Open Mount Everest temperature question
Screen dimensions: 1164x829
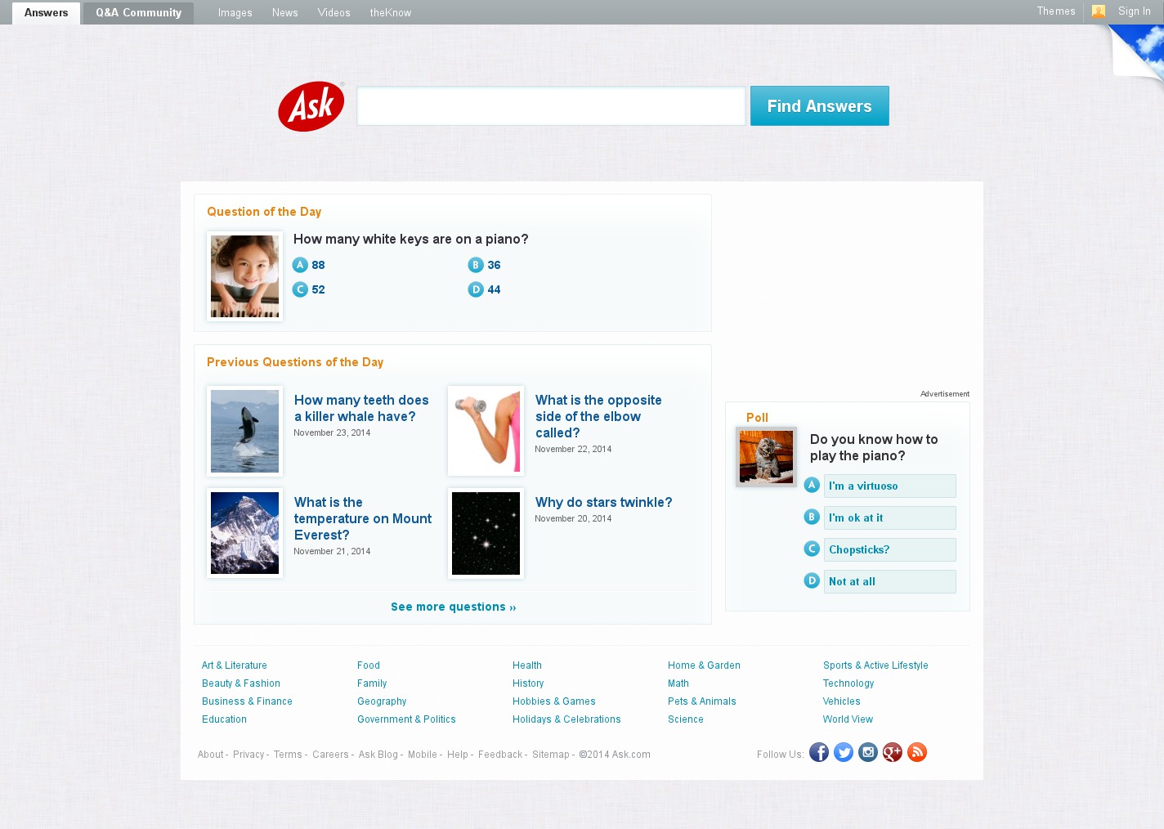point(363,518)
